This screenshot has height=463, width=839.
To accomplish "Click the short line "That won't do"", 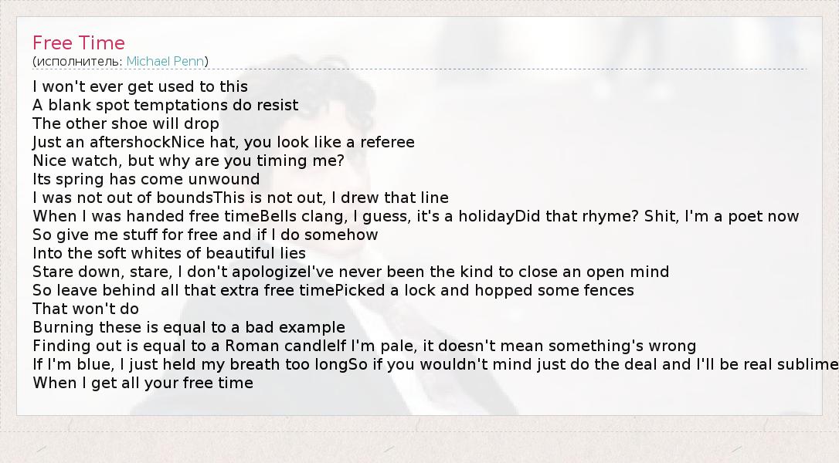I will (x=86, y=309).
